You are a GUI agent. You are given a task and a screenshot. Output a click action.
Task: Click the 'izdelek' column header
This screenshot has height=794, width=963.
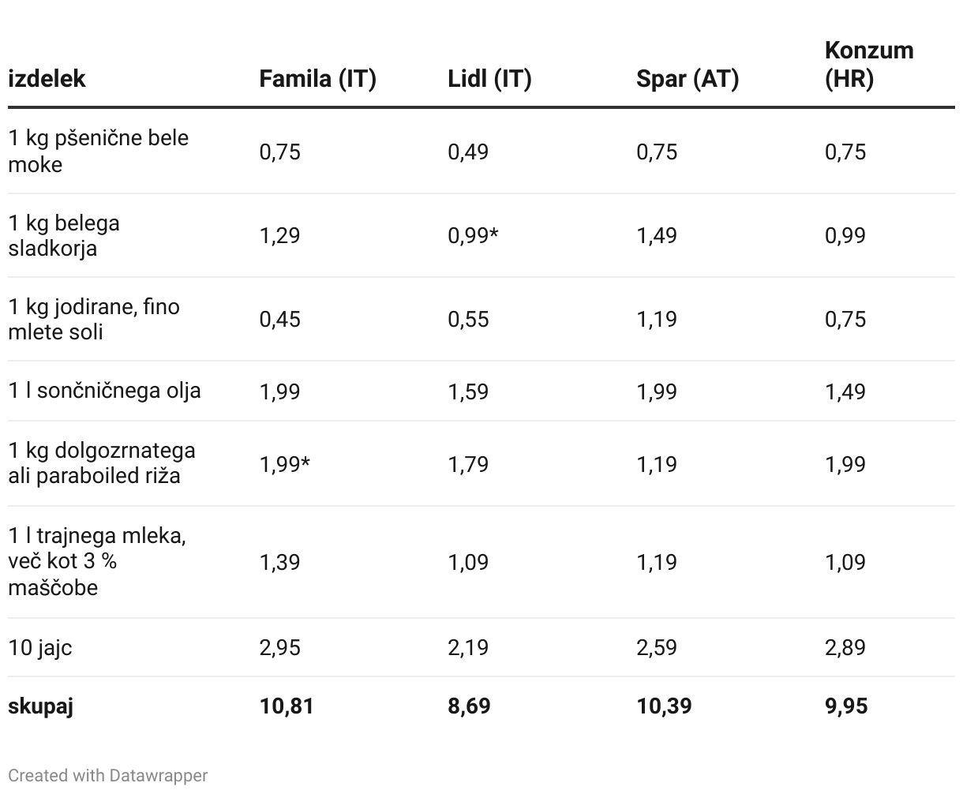(x=47, y=79)
